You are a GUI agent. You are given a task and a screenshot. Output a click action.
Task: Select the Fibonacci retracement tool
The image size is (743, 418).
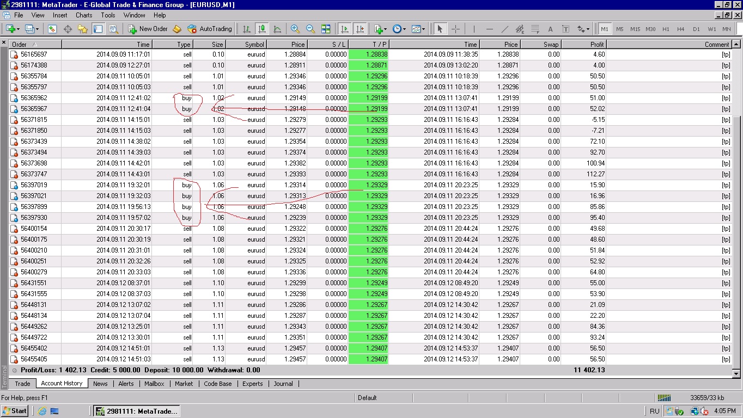click(535, 29)
